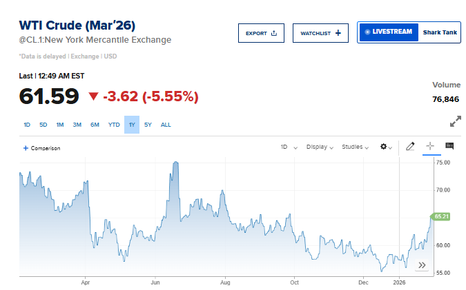
Task: Select the pencil drawing tool
Action: [x=410, y=146]
